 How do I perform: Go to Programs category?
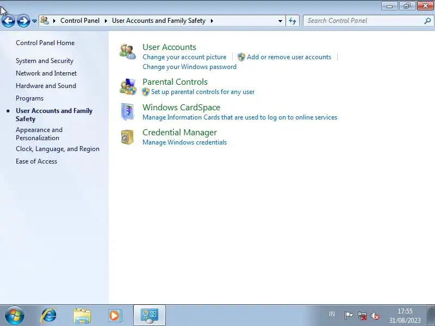(x=30, y=98)
